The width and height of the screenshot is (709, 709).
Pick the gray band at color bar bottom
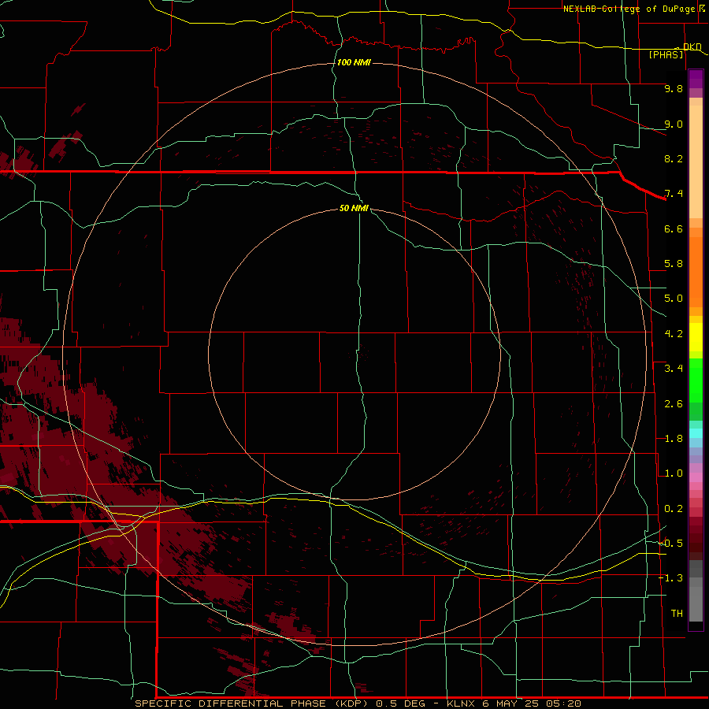[696, 603]
